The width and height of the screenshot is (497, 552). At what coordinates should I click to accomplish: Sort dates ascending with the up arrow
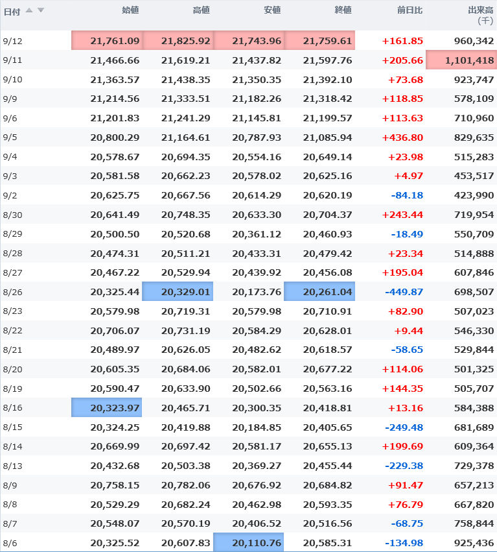pyautogui.click(x=29, y=10)
